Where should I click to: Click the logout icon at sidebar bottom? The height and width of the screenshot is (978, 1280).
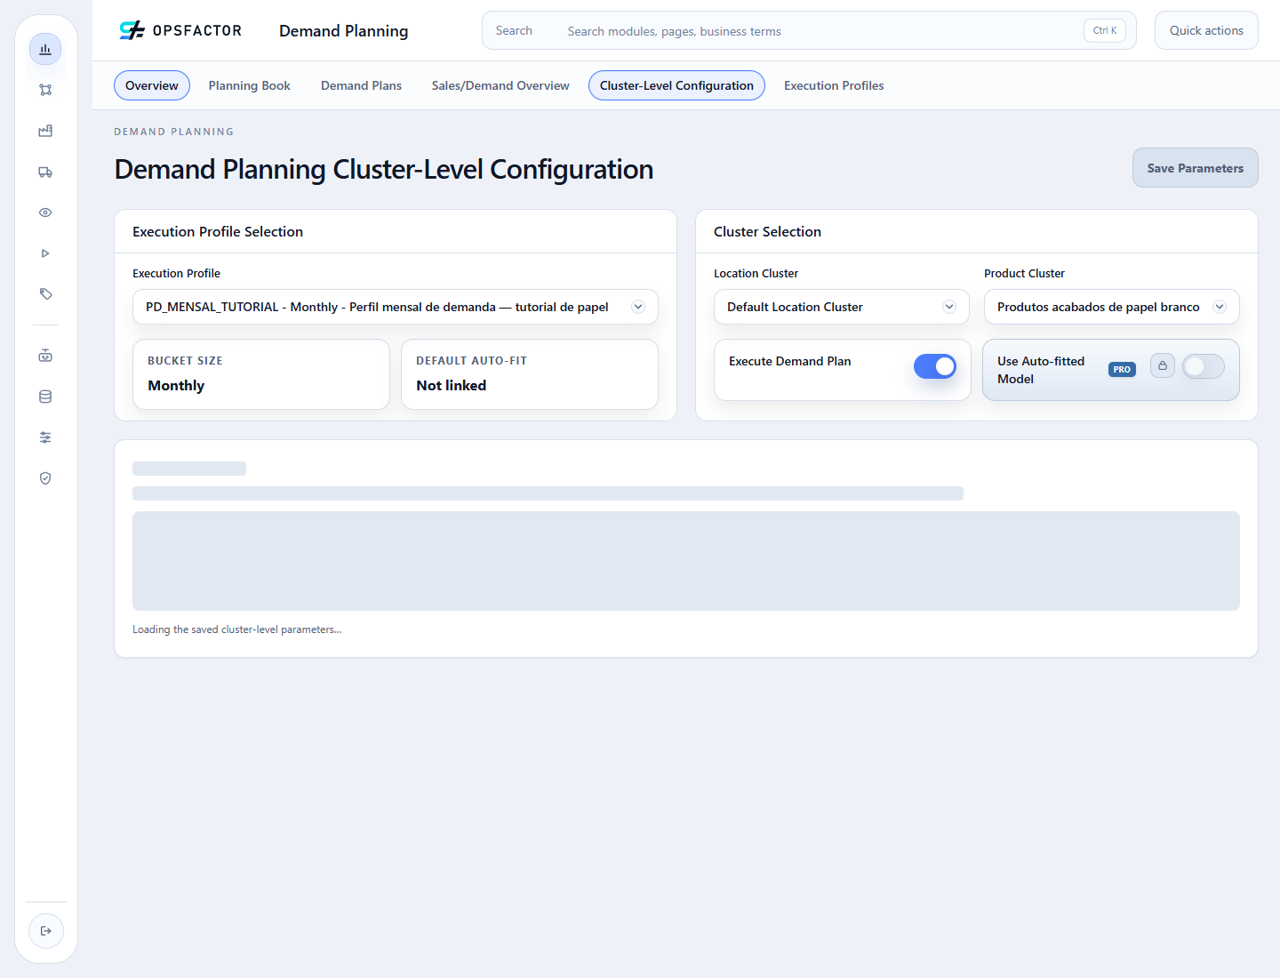coord(46,931)
